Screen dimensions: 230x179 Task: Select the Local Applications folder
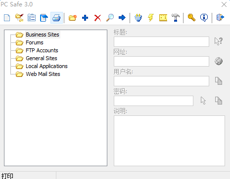(x=46, y=66)
